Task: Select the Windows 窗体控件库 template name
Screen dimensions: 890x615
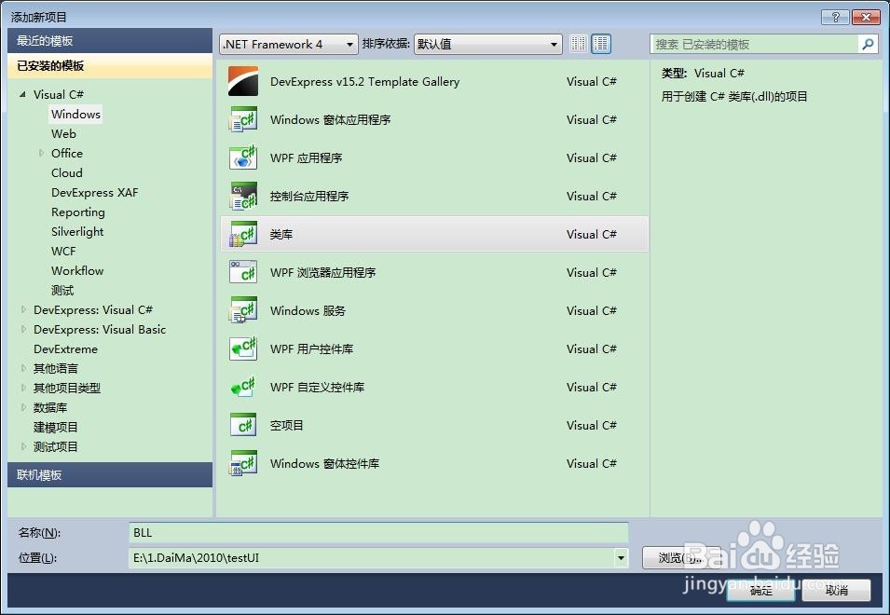Action: tap(324, 463)
